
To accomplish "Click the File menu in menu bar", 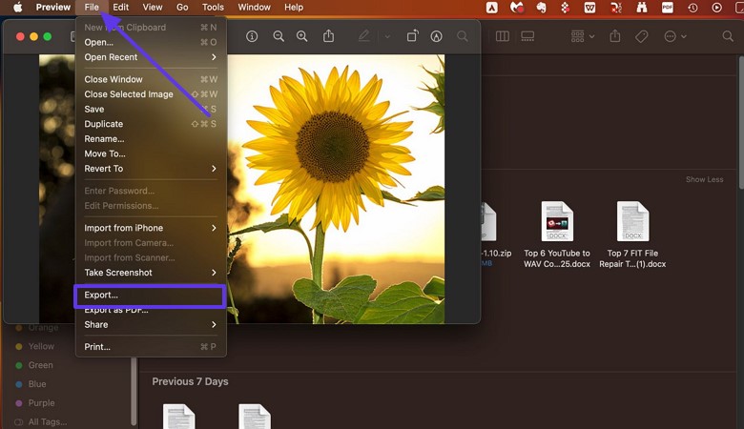I will [92, 7].
